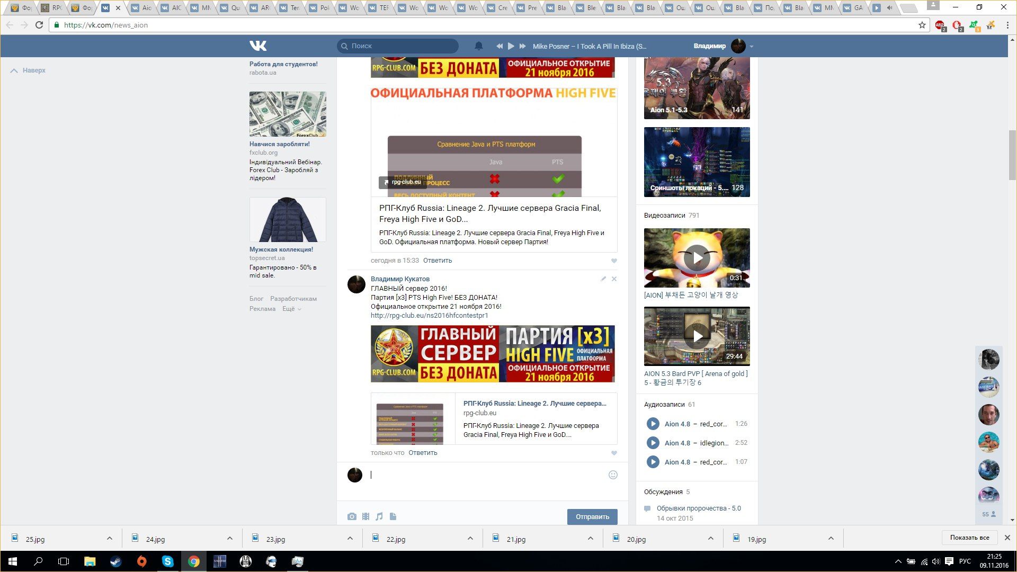1017x572 pixels.
Task: Attach audio using the music note icon
Action: coord(379,516)
